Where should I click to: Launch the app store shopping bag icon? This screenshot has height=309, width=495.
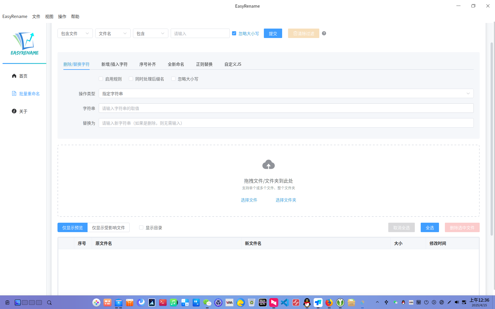130,303
